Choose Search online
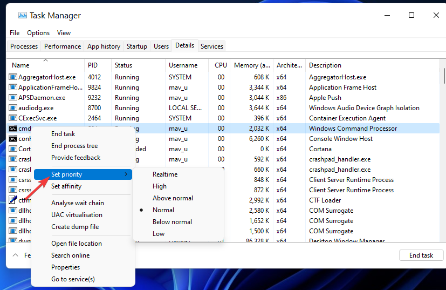 click(70, 255)
